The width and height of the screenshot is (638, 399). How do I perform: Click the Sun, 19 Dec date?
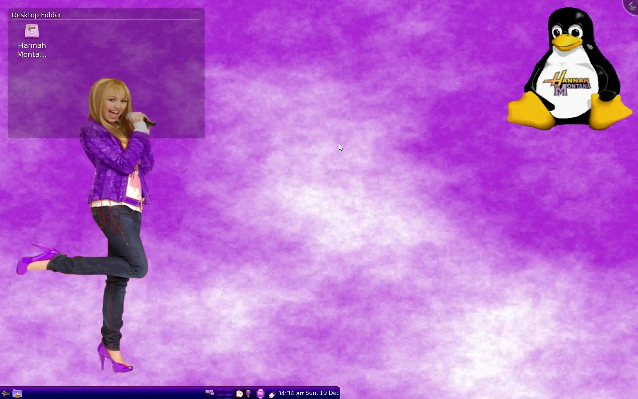(x=322, y=393)
